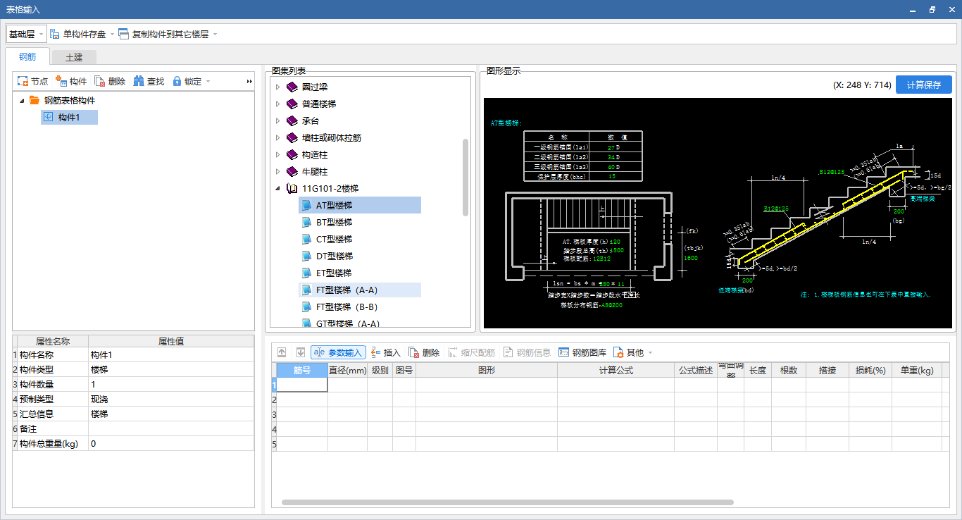
Task: Expand the component toolbar overflow chevron
Action: (x=249, y=82)
